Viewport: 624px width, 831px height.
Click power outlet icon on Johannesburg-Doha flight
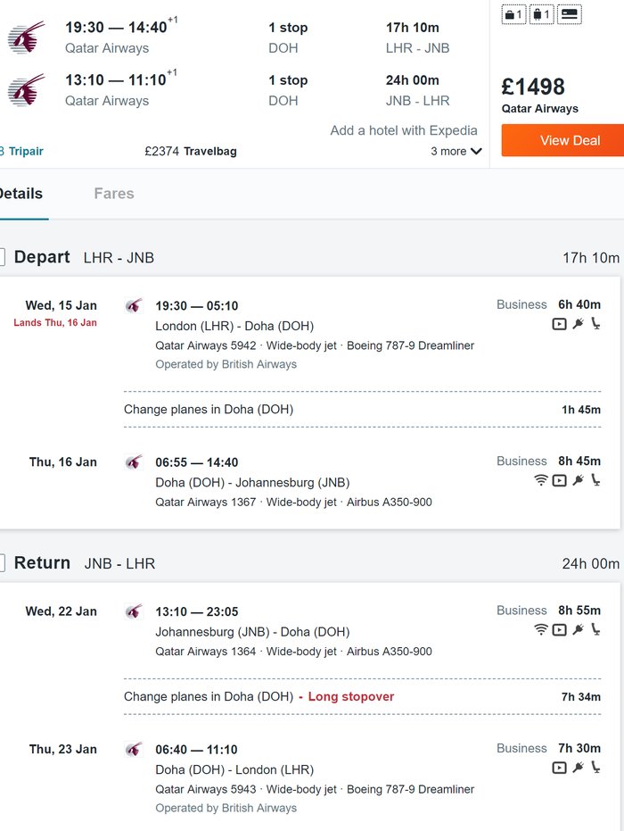[578, 630]
